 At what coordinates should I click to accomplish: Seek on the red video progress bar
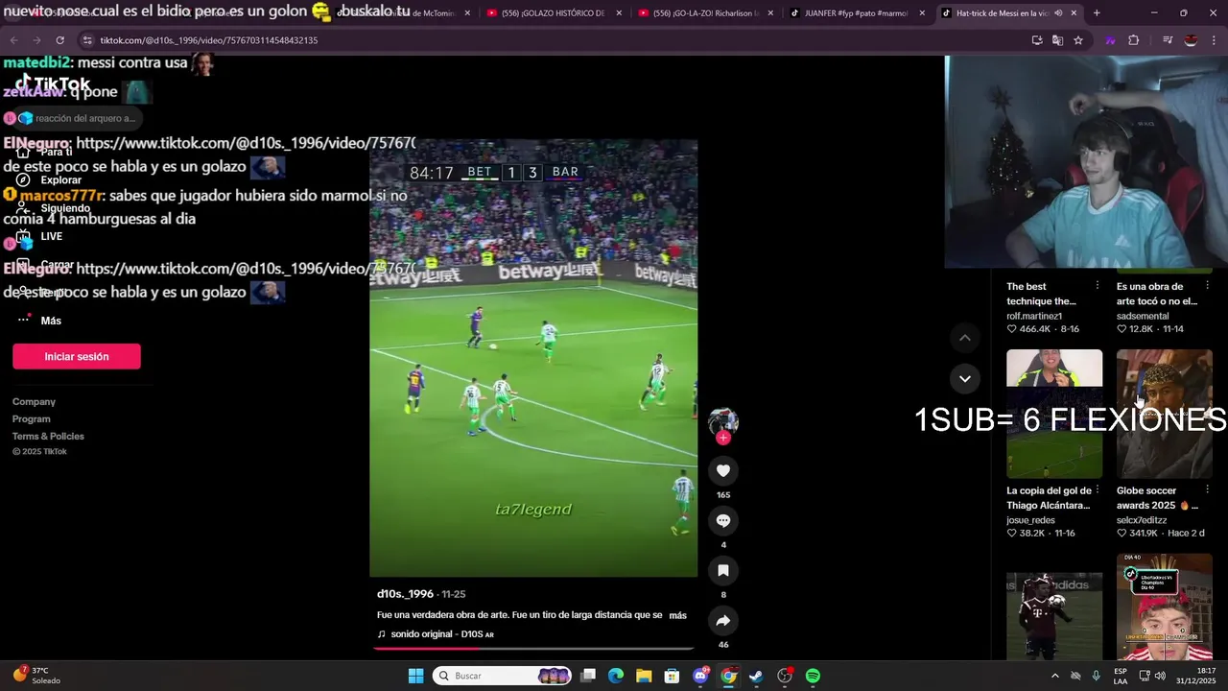coord(533,648)
